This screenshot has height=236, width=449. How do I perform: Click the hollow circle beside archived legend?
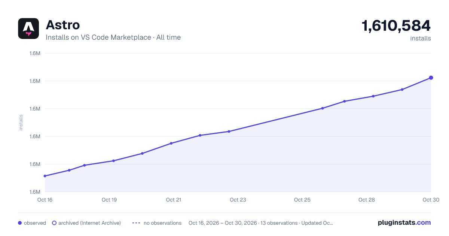(x=54, y=223)
